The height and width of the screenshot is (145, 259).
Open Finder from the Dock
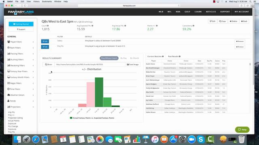[x=17, y=139]
